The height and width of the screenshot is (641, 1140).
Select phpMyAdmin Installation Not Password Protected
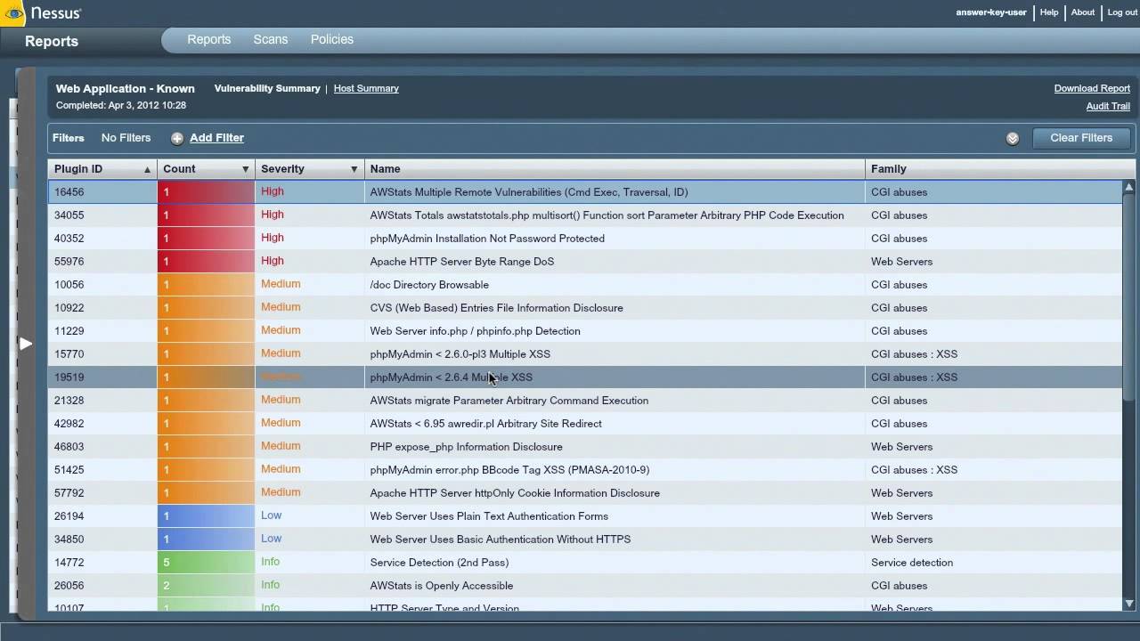585,239
